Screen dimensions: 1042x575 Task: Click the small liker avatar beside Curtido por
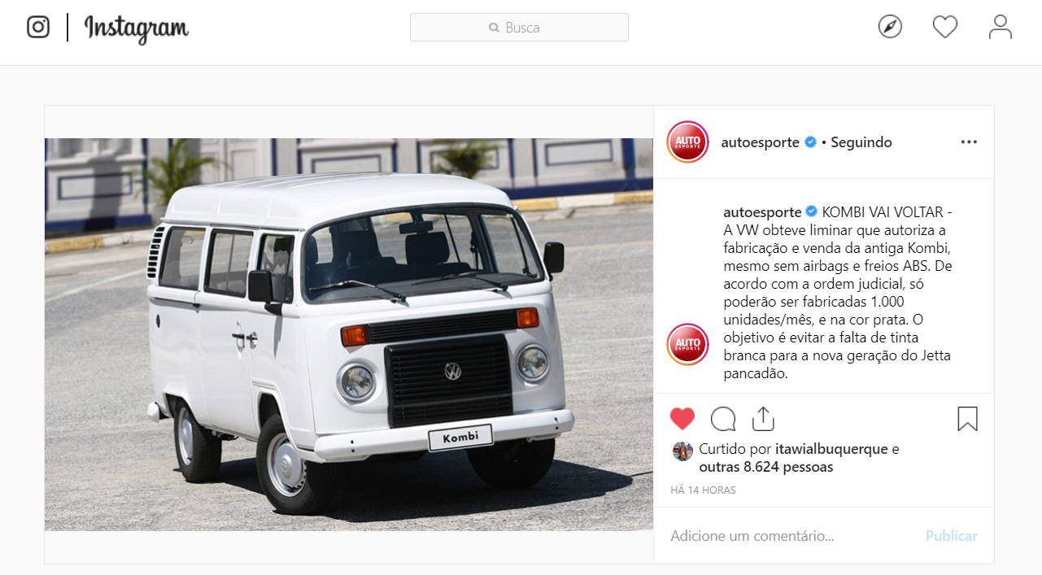tap(682, 451)
